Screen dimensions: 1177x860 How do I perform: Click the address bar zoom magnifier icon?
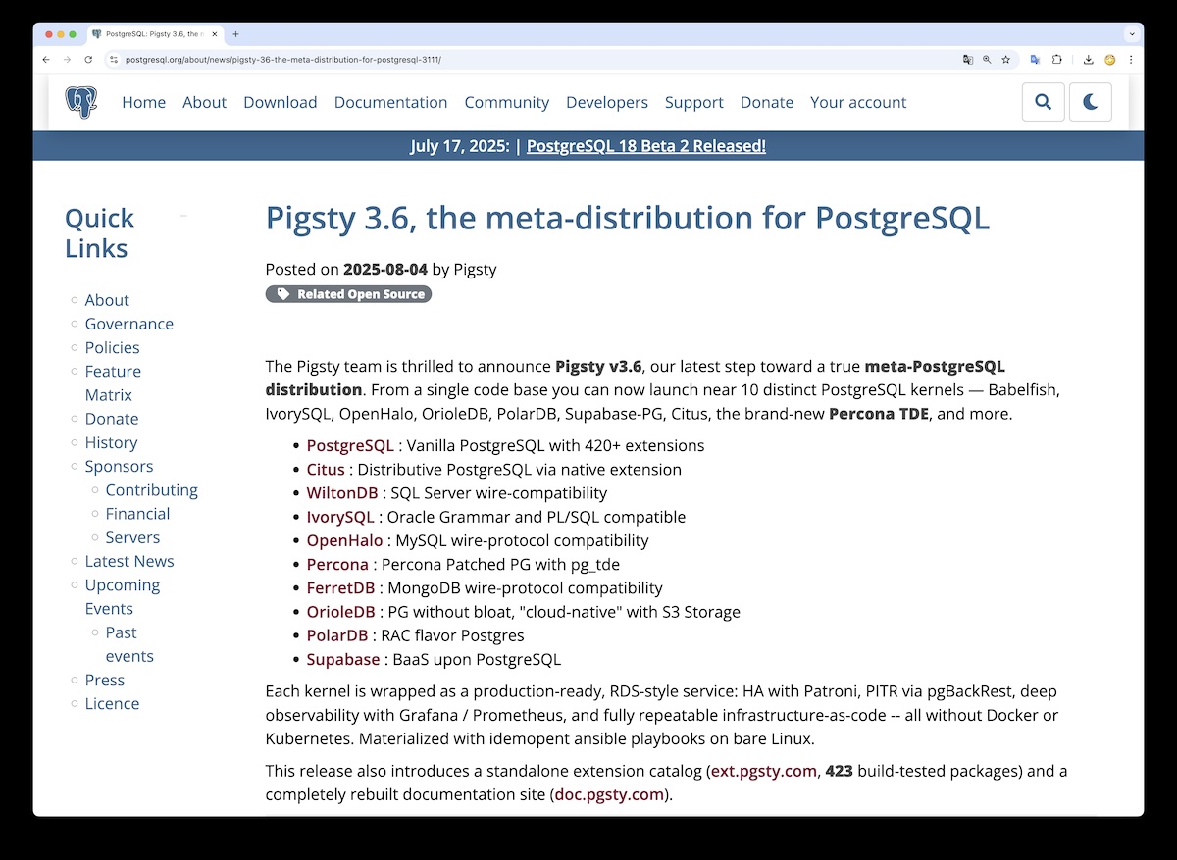pyautogui.click(x=987, y=60)
